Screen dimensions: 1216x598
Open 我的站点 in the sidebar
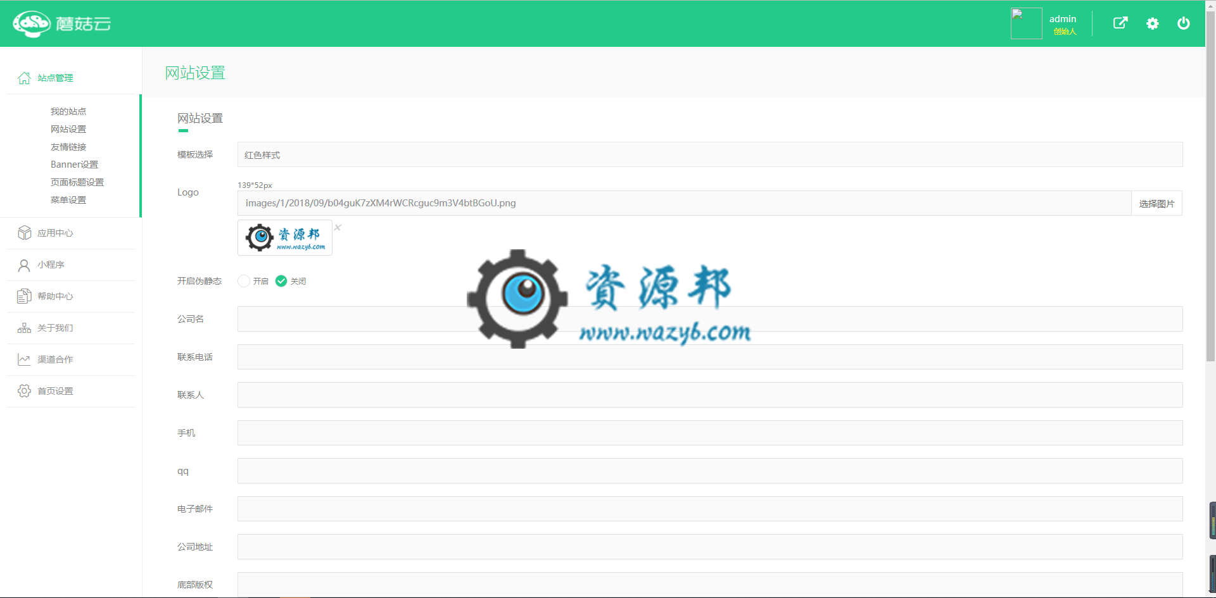pos(68,111)
